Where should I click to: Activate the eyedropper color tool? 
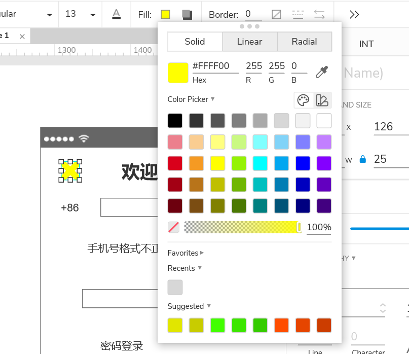pyautogui.click(x=322, y=72)
